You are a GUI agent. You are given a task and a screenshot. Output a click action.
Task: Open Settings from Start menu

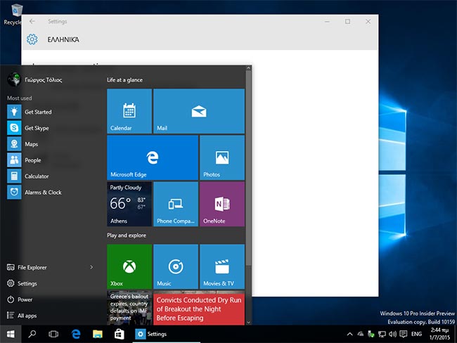[22, 283]
